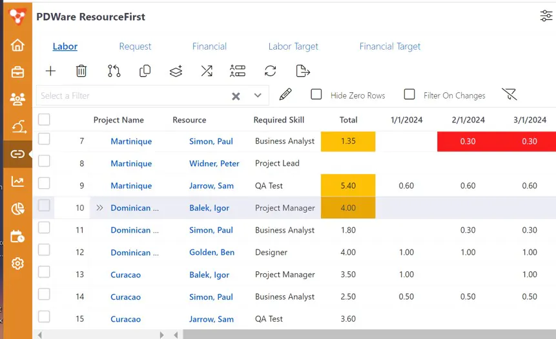This screenshot has width=556, height=339.
Task: Click the branch/replace resource toolbar icon
Action: coord(114,71)
